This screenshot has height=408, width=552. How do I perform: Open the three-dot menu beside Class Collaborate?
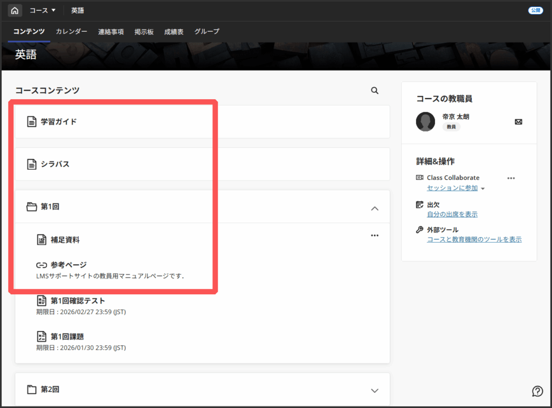(x=511, y=178)
